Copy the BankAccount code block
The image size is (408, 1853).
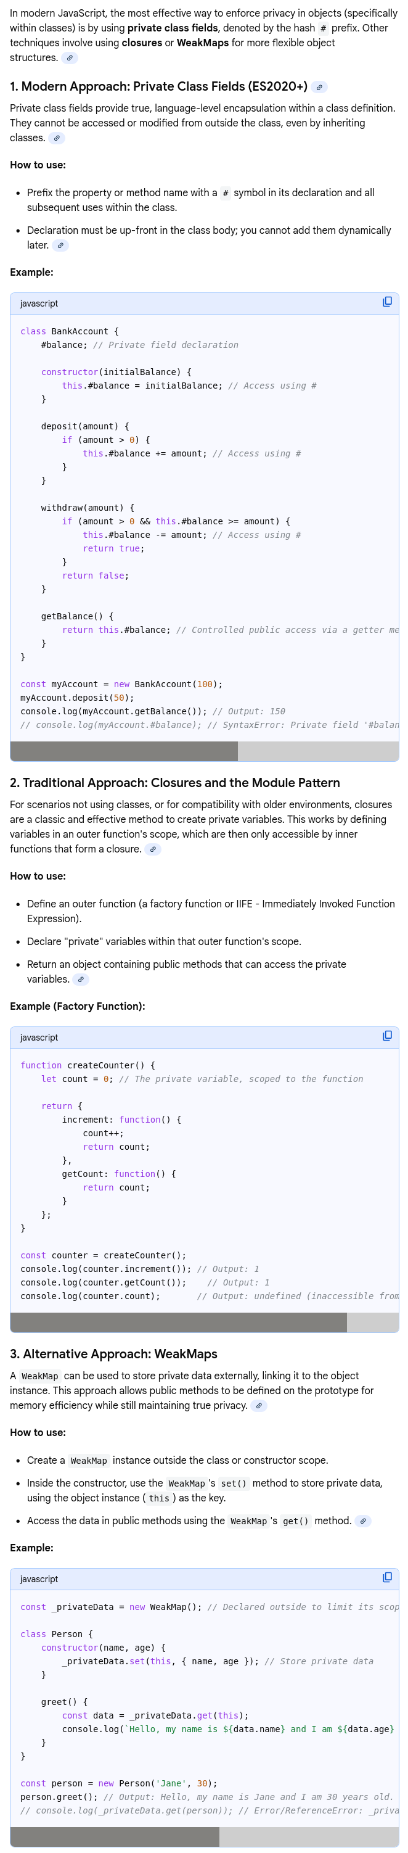[387, 302]
